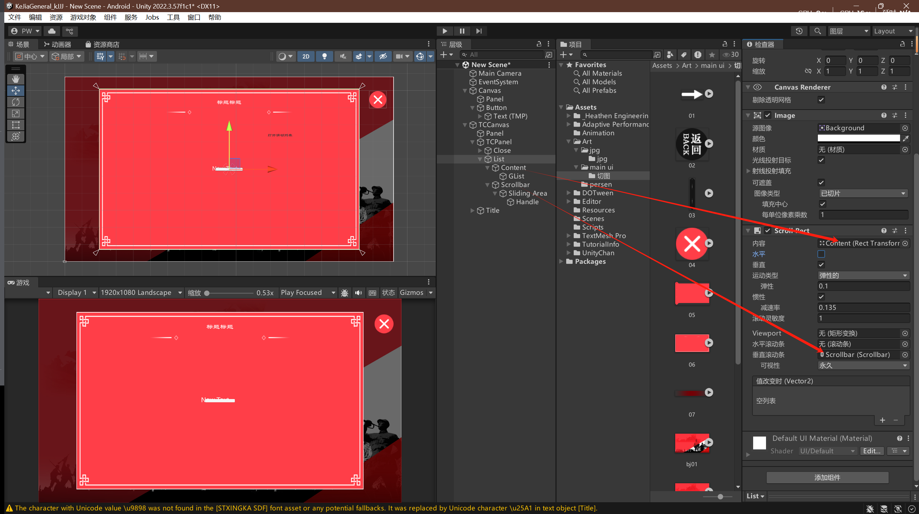Uncheck the vertical 垂直 scroll checkbox
Viewport: 919px width, 514px height.
coord(821,265)
